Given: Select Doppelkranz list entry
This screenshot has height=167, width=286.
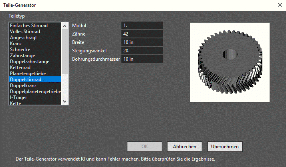Looking at the screenshot, I should pyautogui.click(x=35, y=85).
